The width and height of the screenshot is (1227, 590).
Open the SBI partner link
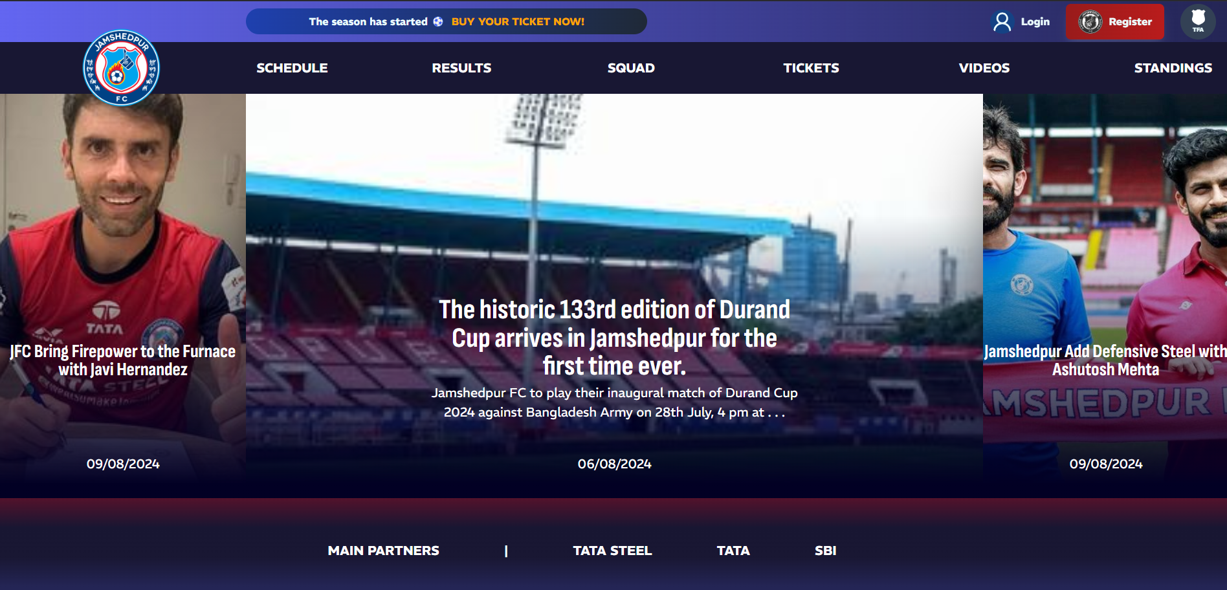[825, 551]
